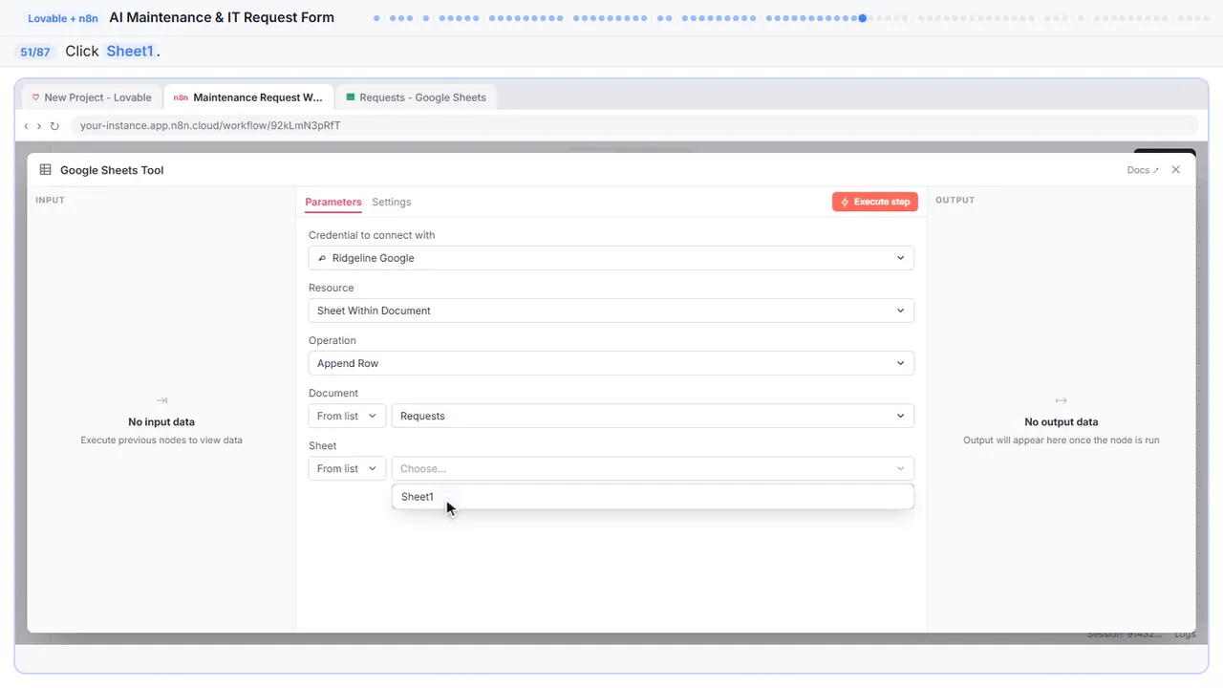Select the Maintenance Request browser tab
The width and height of the screenshot is (1223, 688).
pos(248,97)
